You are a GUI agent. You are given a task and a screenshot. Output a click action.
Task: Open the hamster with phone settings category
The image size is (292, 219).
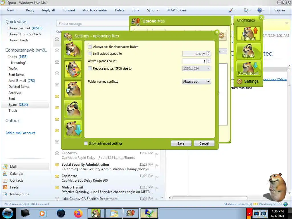tap(73, 89)
